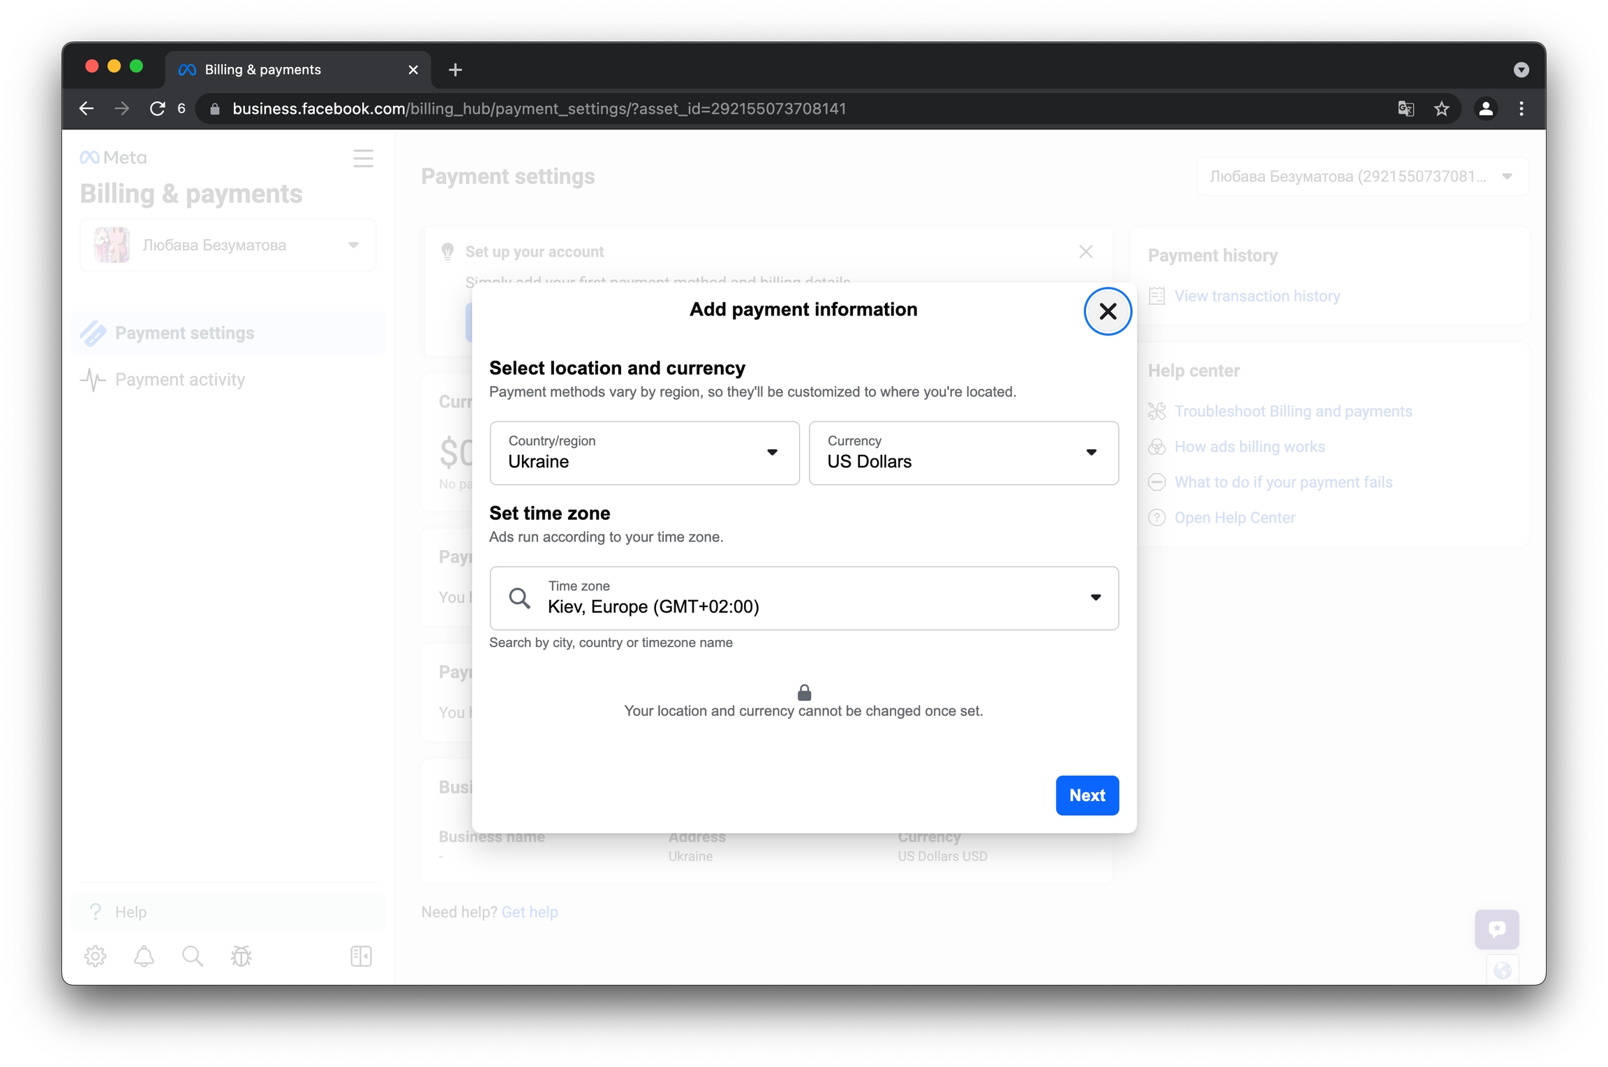
Task: Click the Любава Безуматова profile thumbnail
Action: pos(112,245)
